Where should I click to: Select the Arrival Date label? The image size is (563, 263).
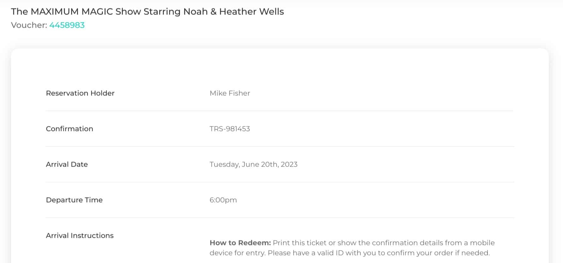[x=67, y=164]
